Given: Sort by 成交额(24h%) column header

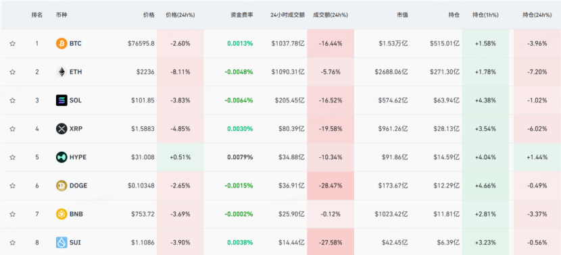Looking at the screenshot, I should pos(331,15).
